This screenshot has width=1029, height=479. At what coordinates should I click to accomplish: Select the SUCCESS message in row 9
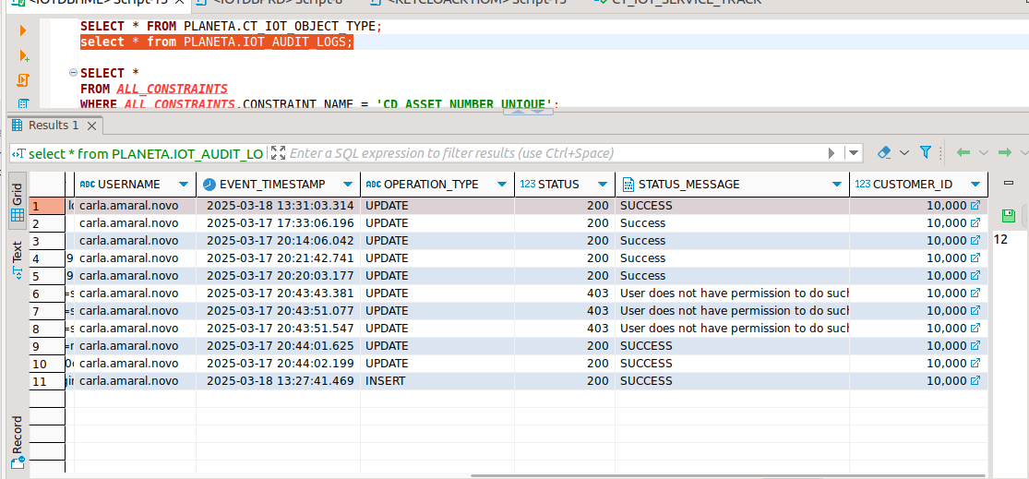[x=733, y=346]
